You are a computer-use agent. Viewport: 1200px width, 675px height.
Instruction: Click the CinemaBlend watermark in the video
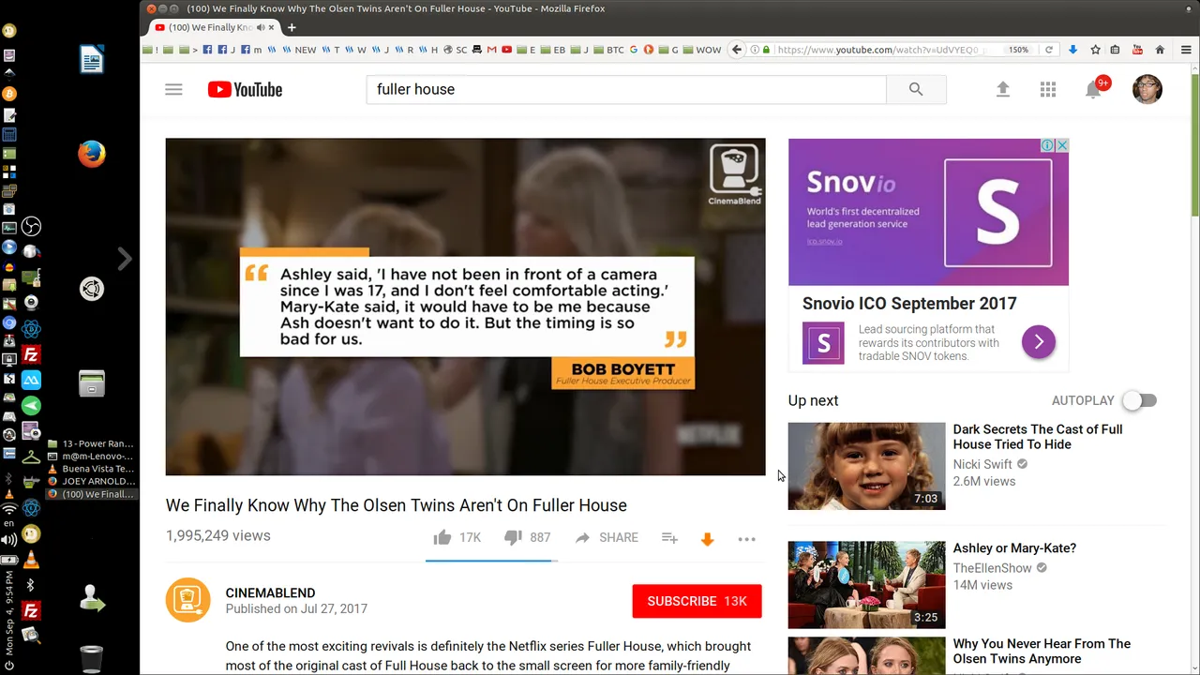pyautogui.click(x=734, y=174)
